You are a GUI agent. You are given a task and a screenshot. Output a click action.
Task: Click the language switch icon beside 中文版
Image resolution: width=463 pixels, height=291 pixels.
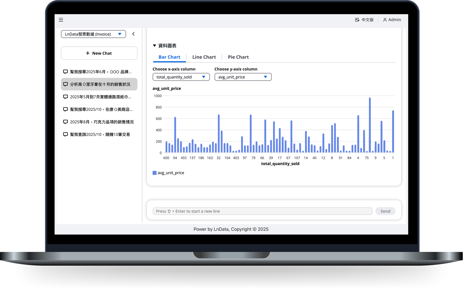click(x=357, y=20)
